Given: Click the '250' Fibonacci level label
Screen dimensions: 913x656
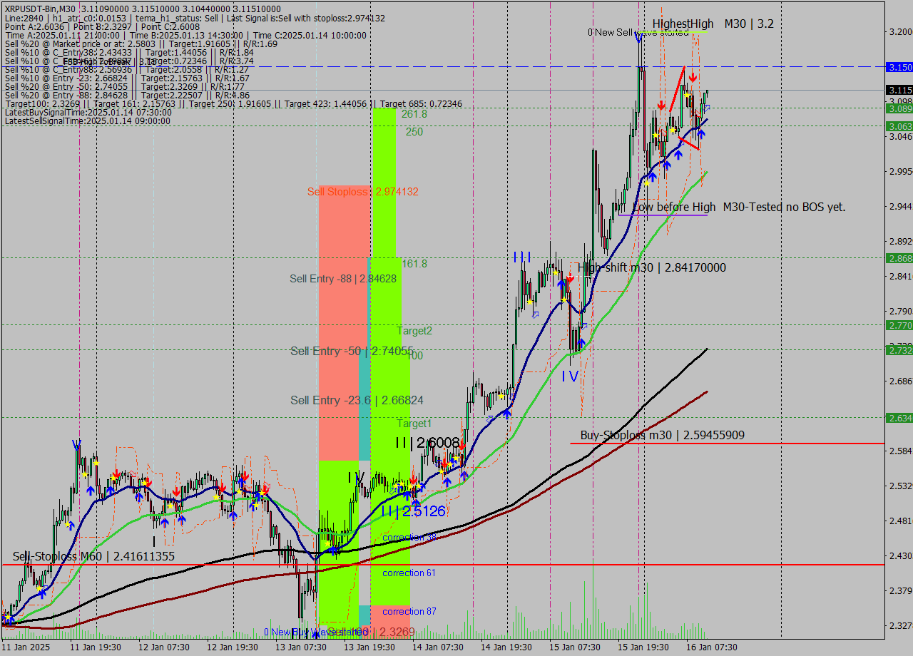Looking at the screenshot, I should click(414, 132).
